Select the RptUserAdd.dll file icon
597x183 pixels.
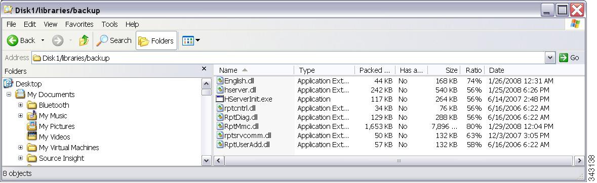pyautogui.click(x=220, y=145)
